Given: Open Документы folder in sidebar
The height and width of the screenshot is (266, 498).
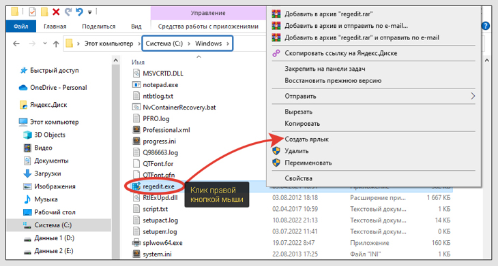Looking at the screenshot, I should coord(51,161).
